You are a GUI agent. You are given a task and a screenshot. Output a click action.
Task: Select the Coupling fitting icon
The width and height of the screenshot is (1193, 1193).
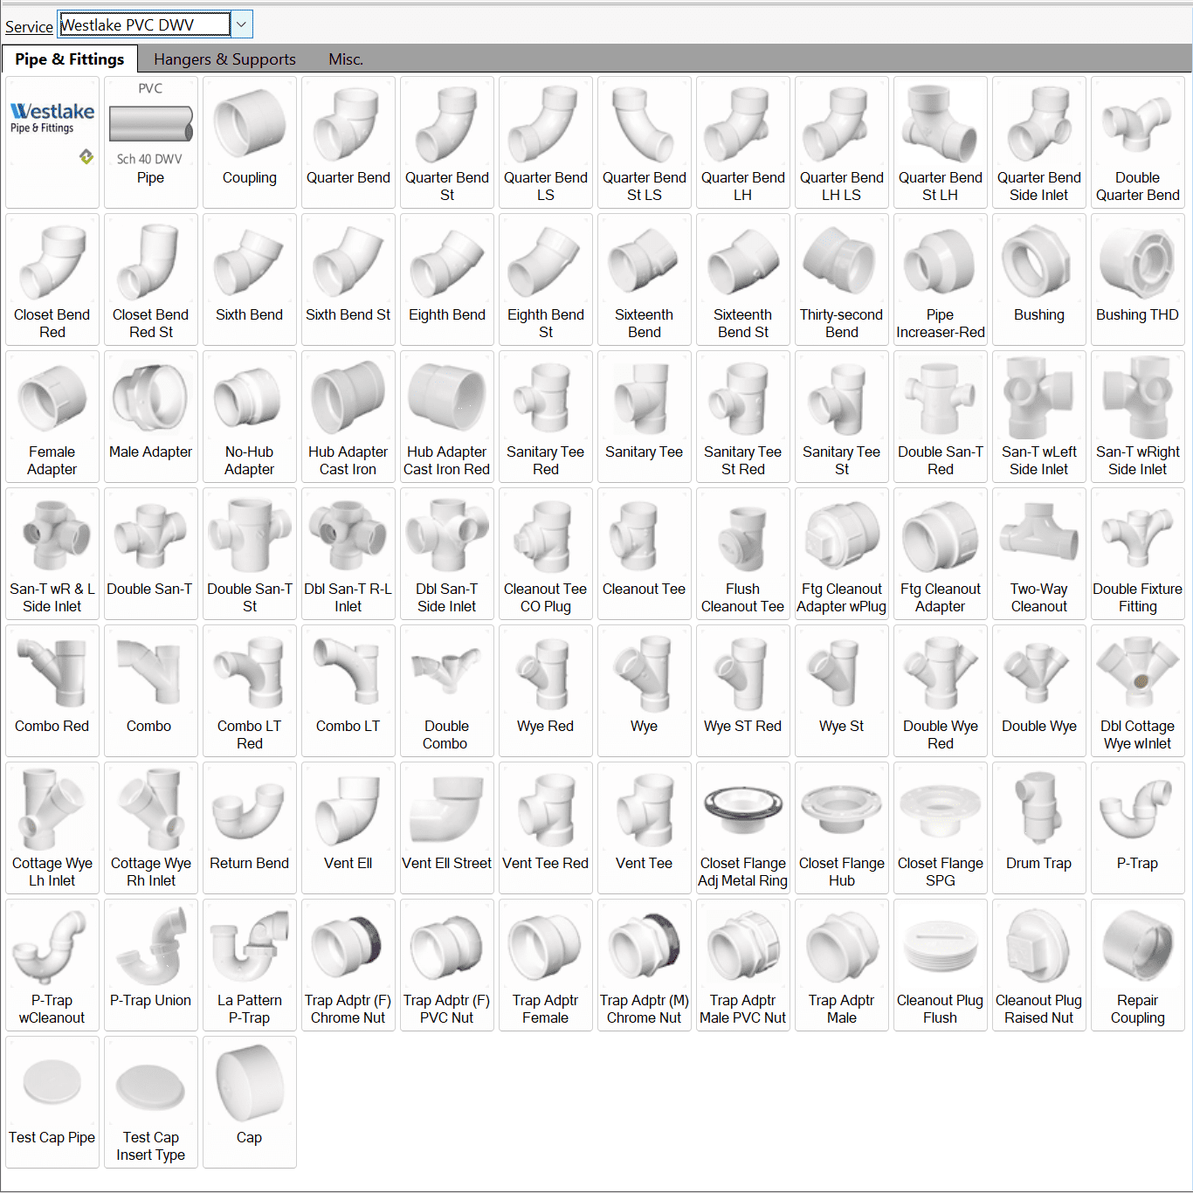pos(249,141)
